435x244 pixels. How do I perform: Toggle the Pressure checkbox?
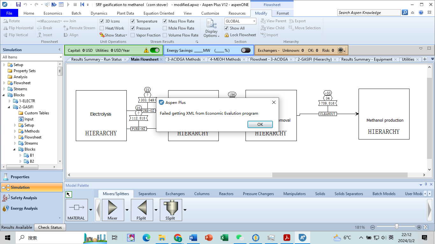pos(133,28)
